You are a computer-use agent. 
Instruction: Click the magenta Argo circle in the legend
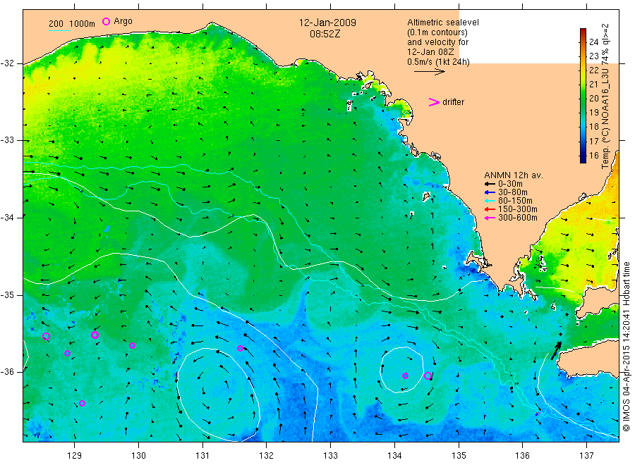106,21
